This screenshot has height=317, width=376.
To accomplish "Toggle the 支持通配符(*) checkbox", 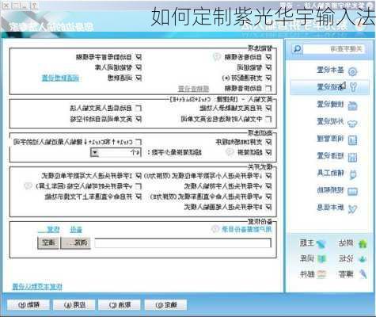I will [x=268, y=78].
